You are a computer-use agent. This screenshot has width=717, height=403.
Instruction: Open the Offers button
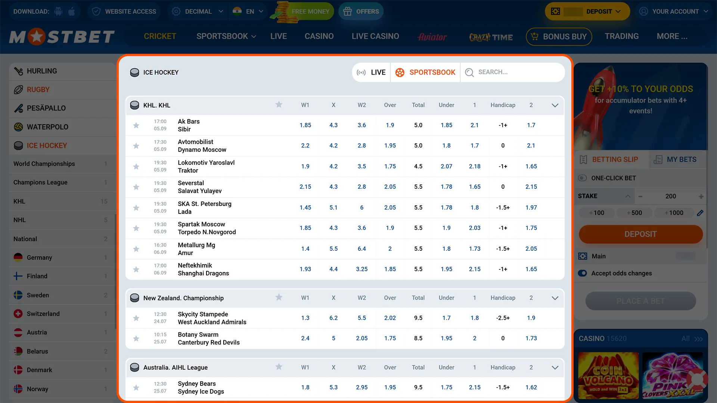361,12
